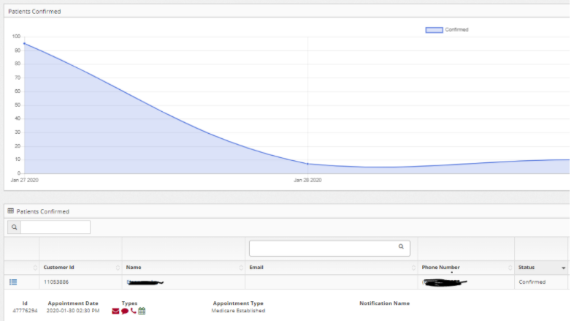574x321 pixels.
Task: Click the Jan 27 2020 data point
Action: click(x=24, y=44)
